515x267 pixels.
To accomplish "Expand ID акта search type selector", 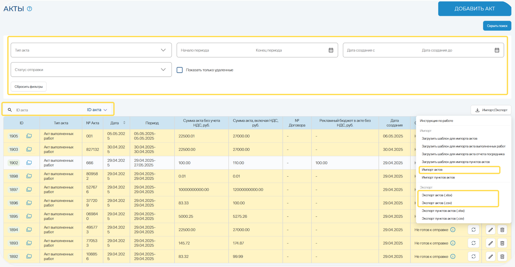I will pos(97,110).
